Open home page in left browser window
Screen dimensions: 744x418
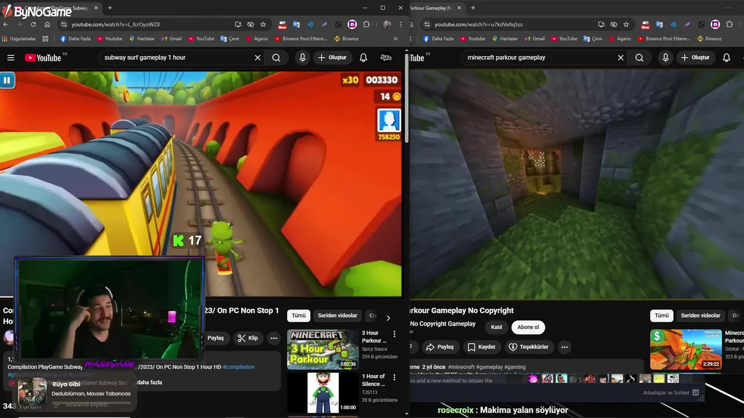(x=47, y=24)
